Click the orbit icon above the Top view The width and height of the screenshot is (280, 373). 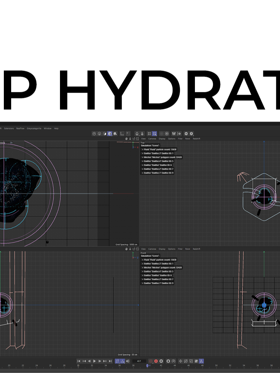134,139
